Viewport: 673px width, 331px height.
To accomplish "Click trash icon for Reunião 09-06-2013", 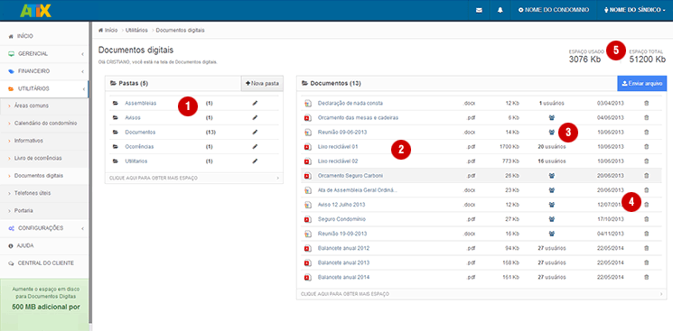I will [x=647, y=132].
